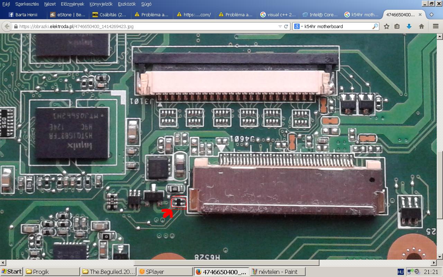Switch to the first Probléma warning tab
443x277 pixels.
pos(152,15)
